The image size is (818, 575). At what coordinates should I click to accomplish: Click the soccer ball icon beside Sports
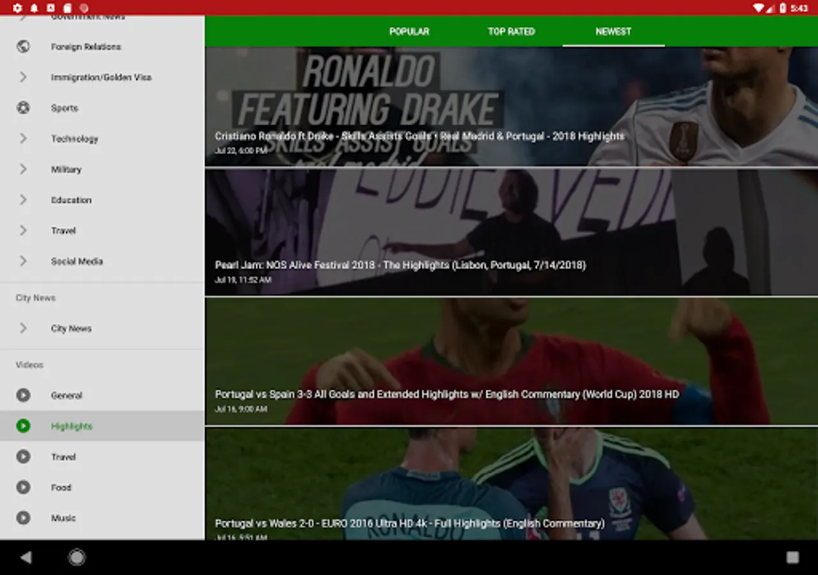[x=23, y=108]
